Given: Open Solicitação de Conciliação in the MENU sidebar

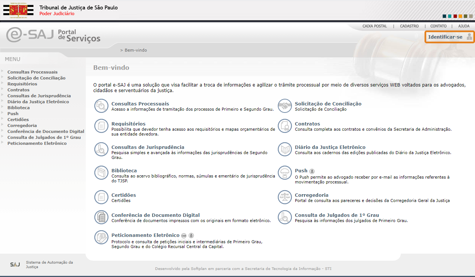Looking at the screenshot, I should pos(36,78).
